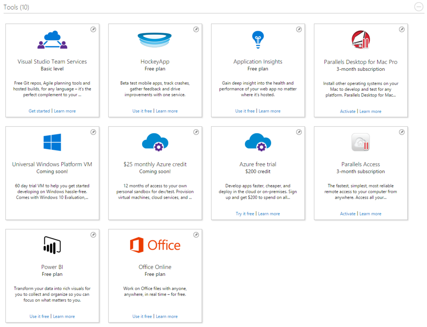427x327 pixels.
Task: Click the Application Insights lightbulb icon
Action: (x=258, y=40)
